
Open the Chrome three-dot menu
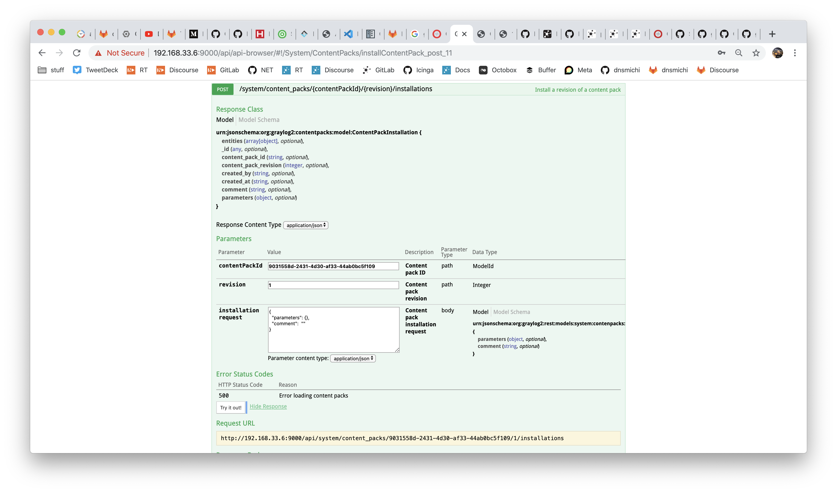[x=795, y=53]
